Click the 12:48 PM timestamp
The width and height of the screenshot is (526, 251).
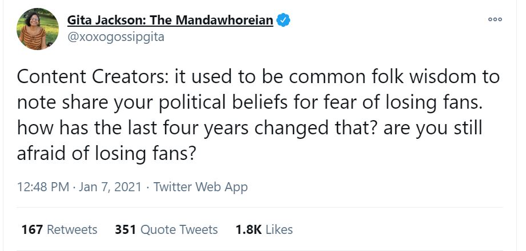pyautogui.click(x=43, y=187)
